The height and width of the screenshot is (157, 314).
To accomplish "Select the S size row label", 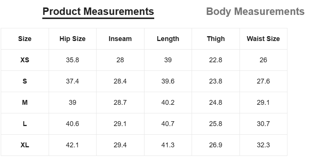I will (25, 81).
